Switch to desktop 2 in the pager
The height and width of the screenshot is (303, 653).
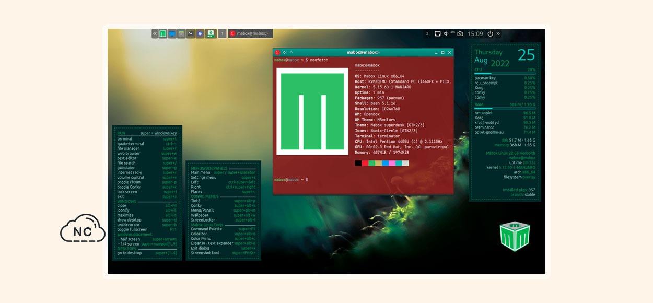(427, 33)
